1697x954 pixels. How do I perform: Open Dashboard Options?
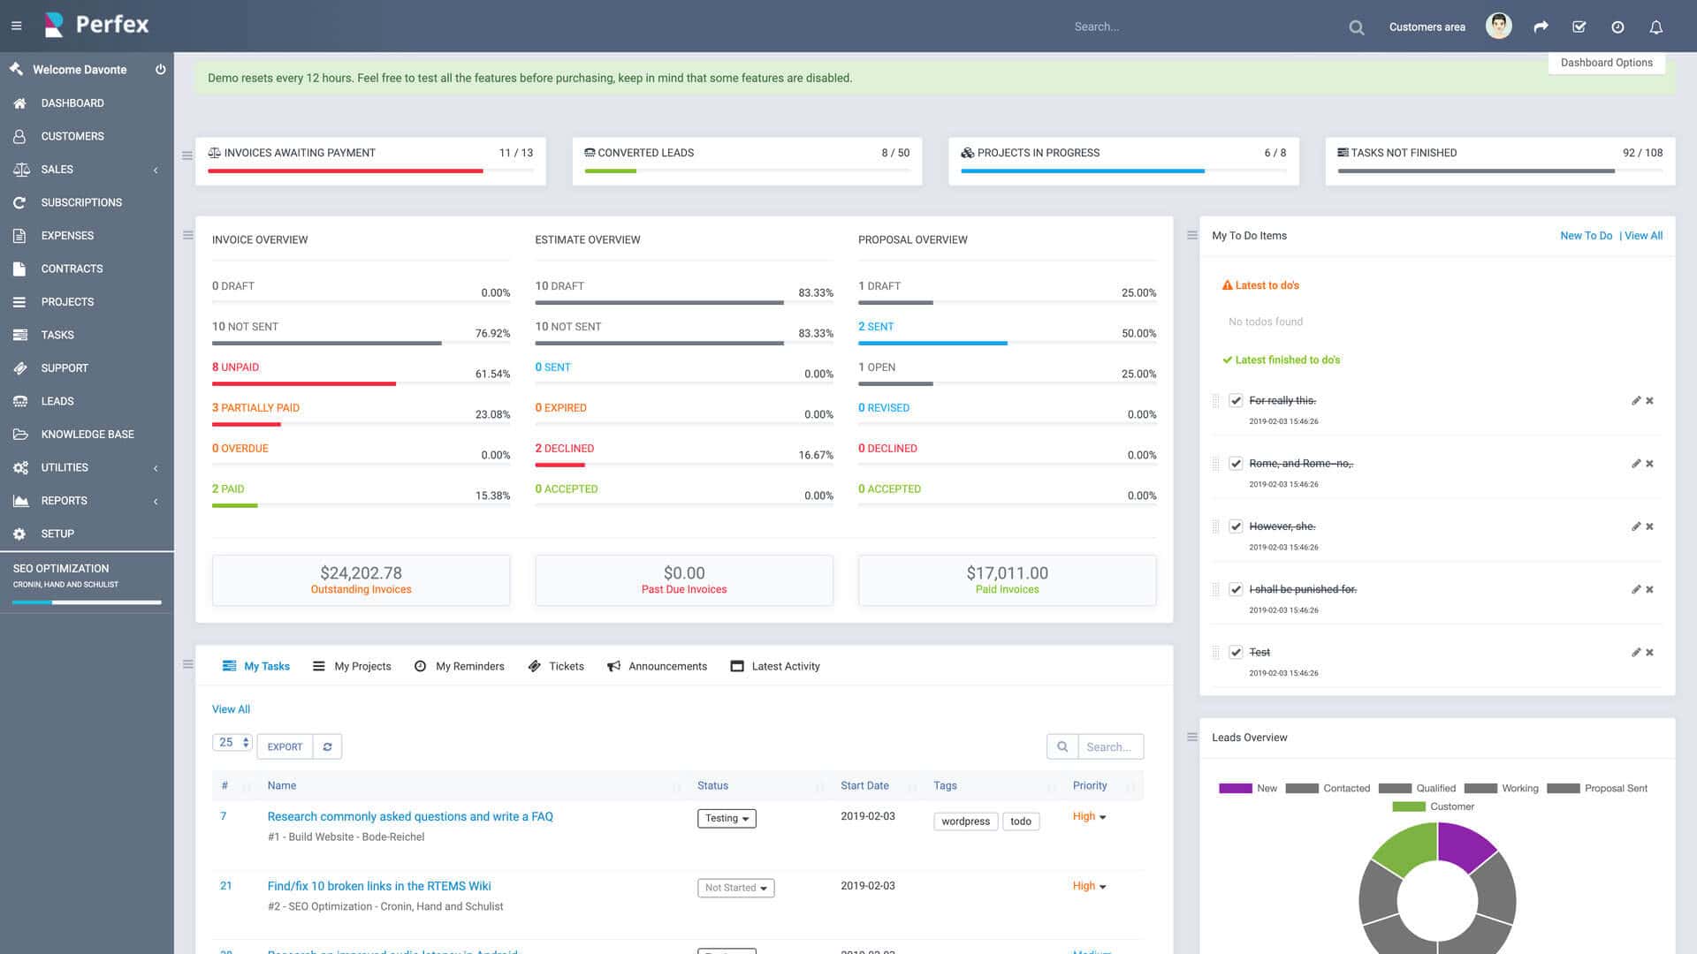[1606, 63]
